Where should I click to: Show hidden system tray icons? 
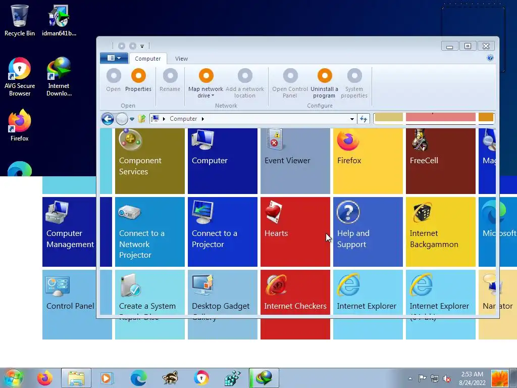pyautogui.click(x=410, y=378)
